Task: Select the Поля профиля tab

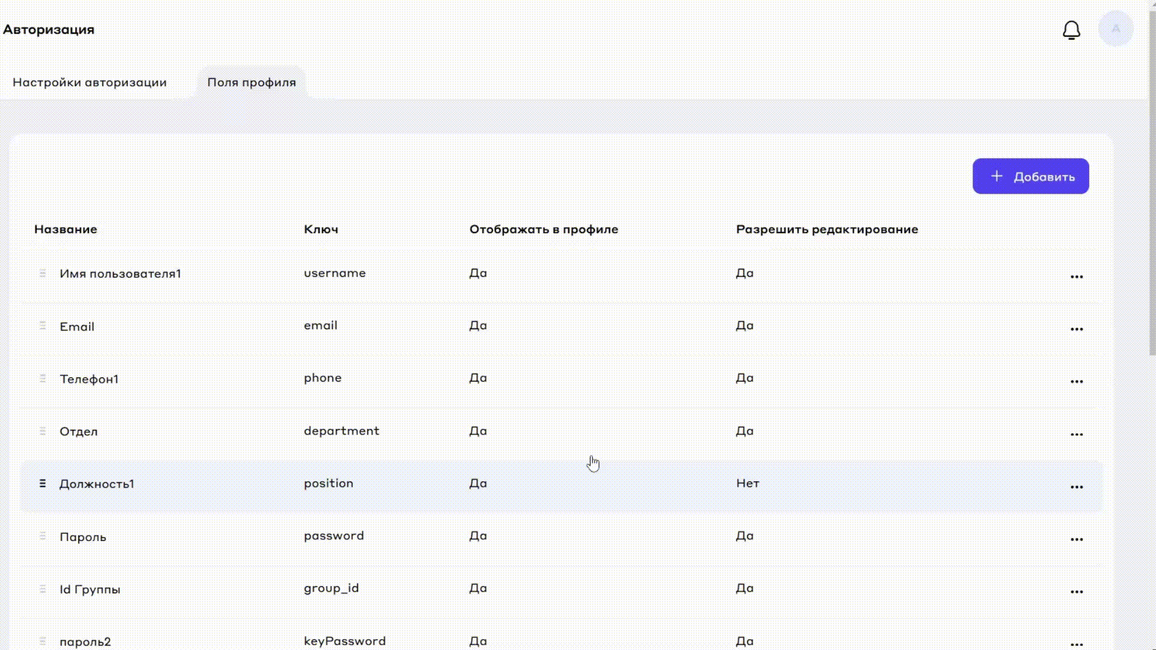Action: pyautogui.click(x=252, y=82)
